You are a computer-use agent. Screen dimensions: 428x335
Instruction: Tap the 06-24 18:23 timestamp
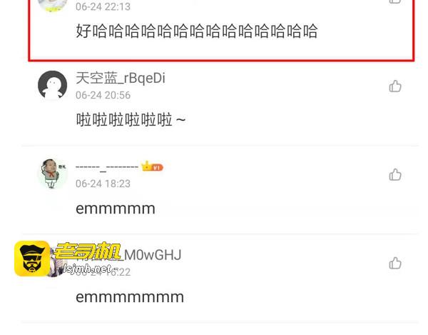tap(103, 184)
